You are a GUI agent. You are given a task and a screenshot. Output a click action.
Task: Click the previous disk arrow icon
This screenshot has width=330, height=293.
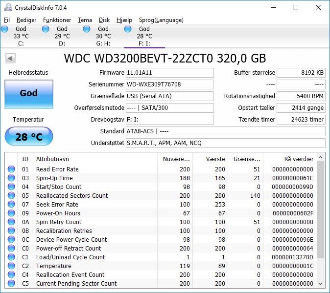pos(10,58)
